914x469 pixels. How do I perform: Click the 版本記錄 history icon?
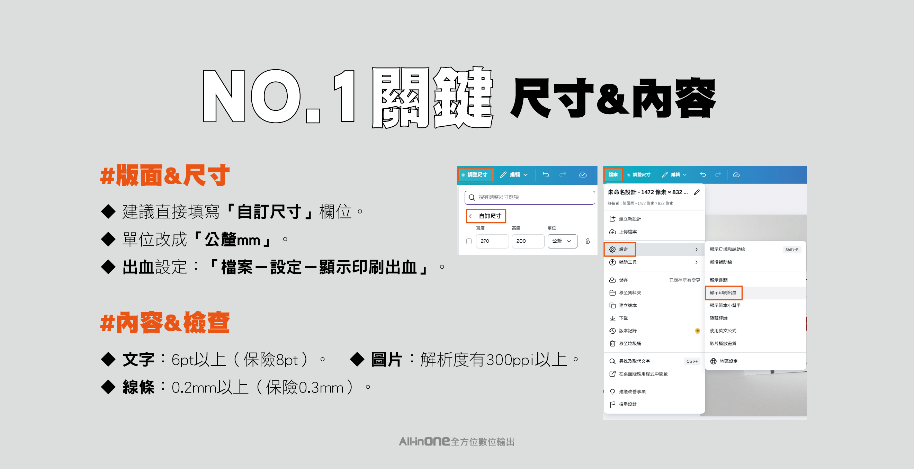click(x=612, y=331)
